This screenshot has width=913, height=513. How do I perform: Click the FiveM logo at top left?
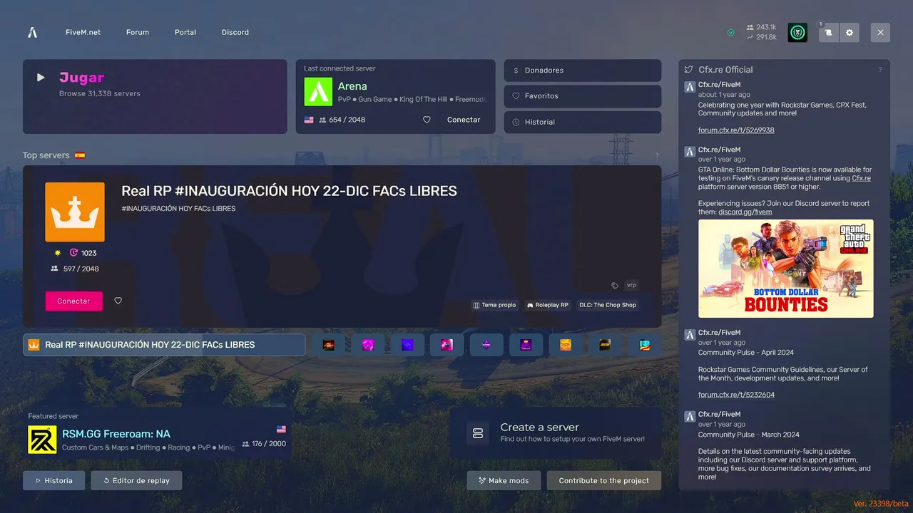point(32,32)
